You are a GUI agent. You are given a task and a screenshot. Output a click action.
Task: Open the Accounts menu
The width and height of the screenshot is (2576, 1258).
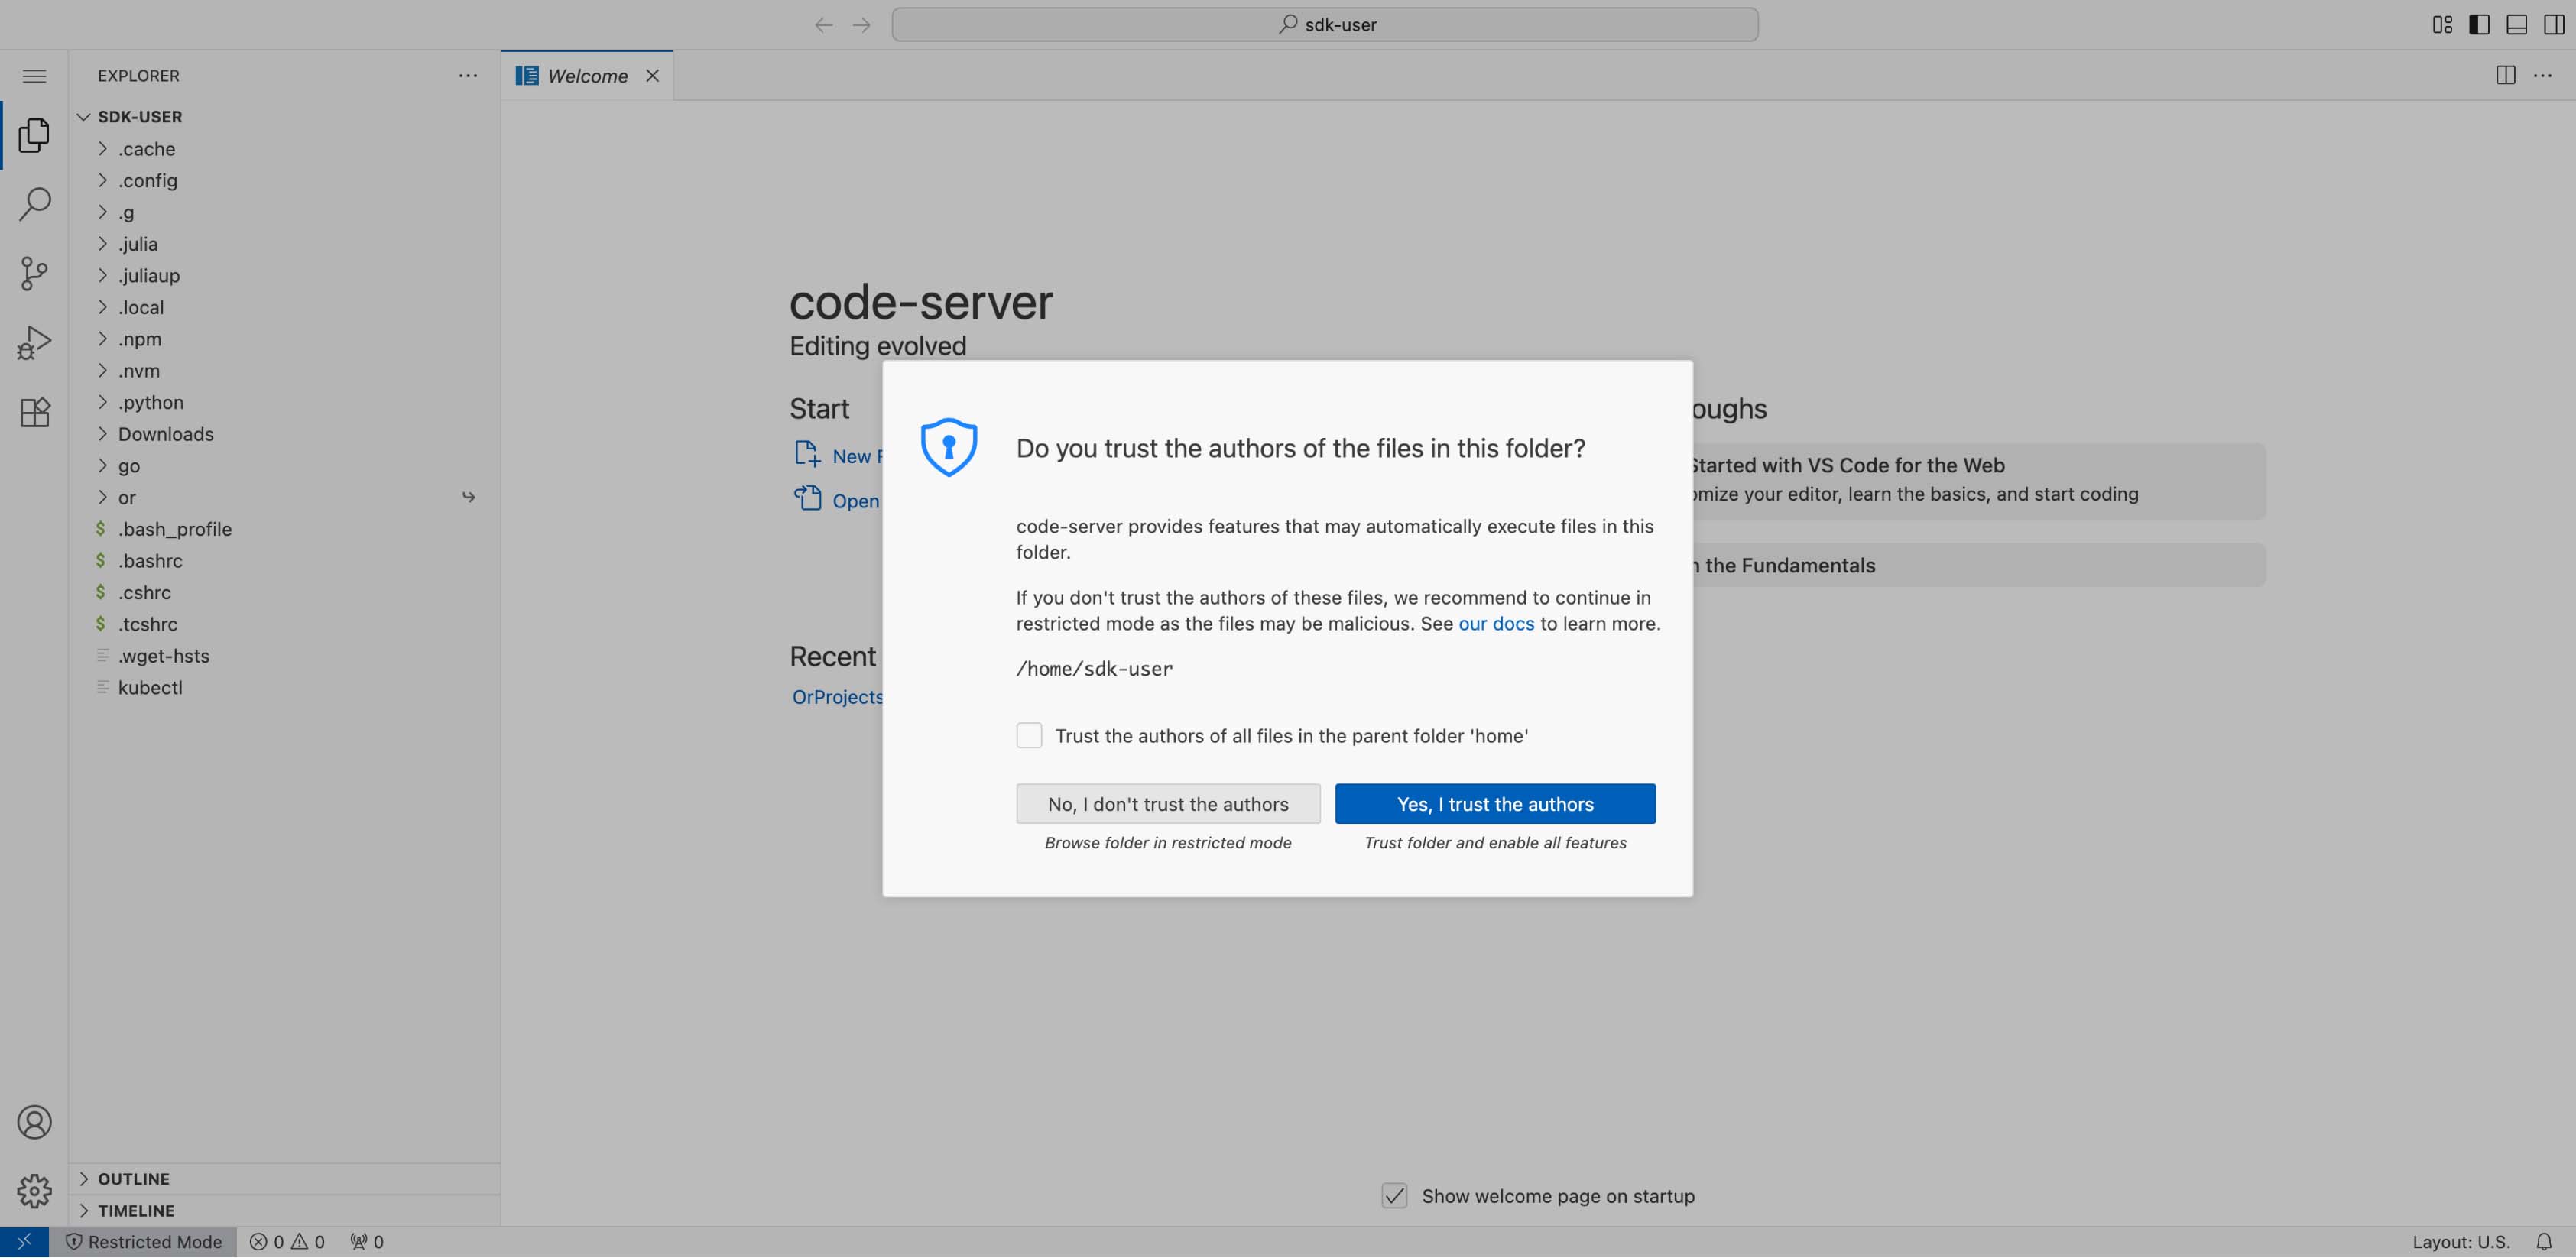[x=34, y=1122]
